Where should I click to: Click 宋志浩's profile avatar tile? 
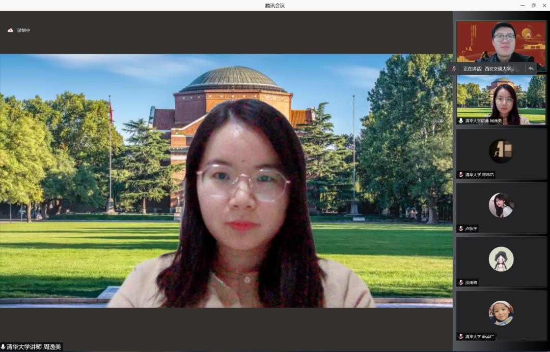coord(501,151)
